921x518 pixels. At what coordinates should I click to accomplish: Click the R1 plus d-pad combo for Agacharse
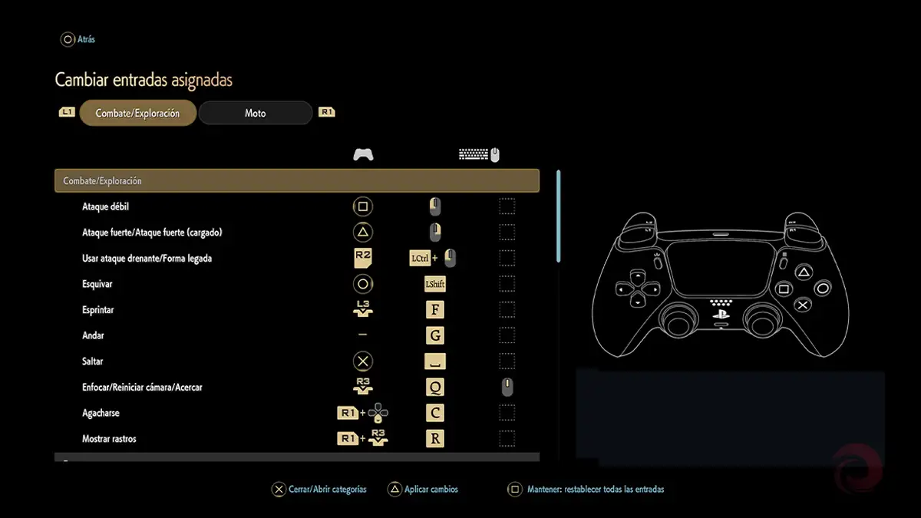(362, 412)
